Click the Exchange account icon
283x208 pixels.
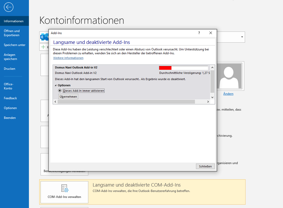tap(44, 37)
